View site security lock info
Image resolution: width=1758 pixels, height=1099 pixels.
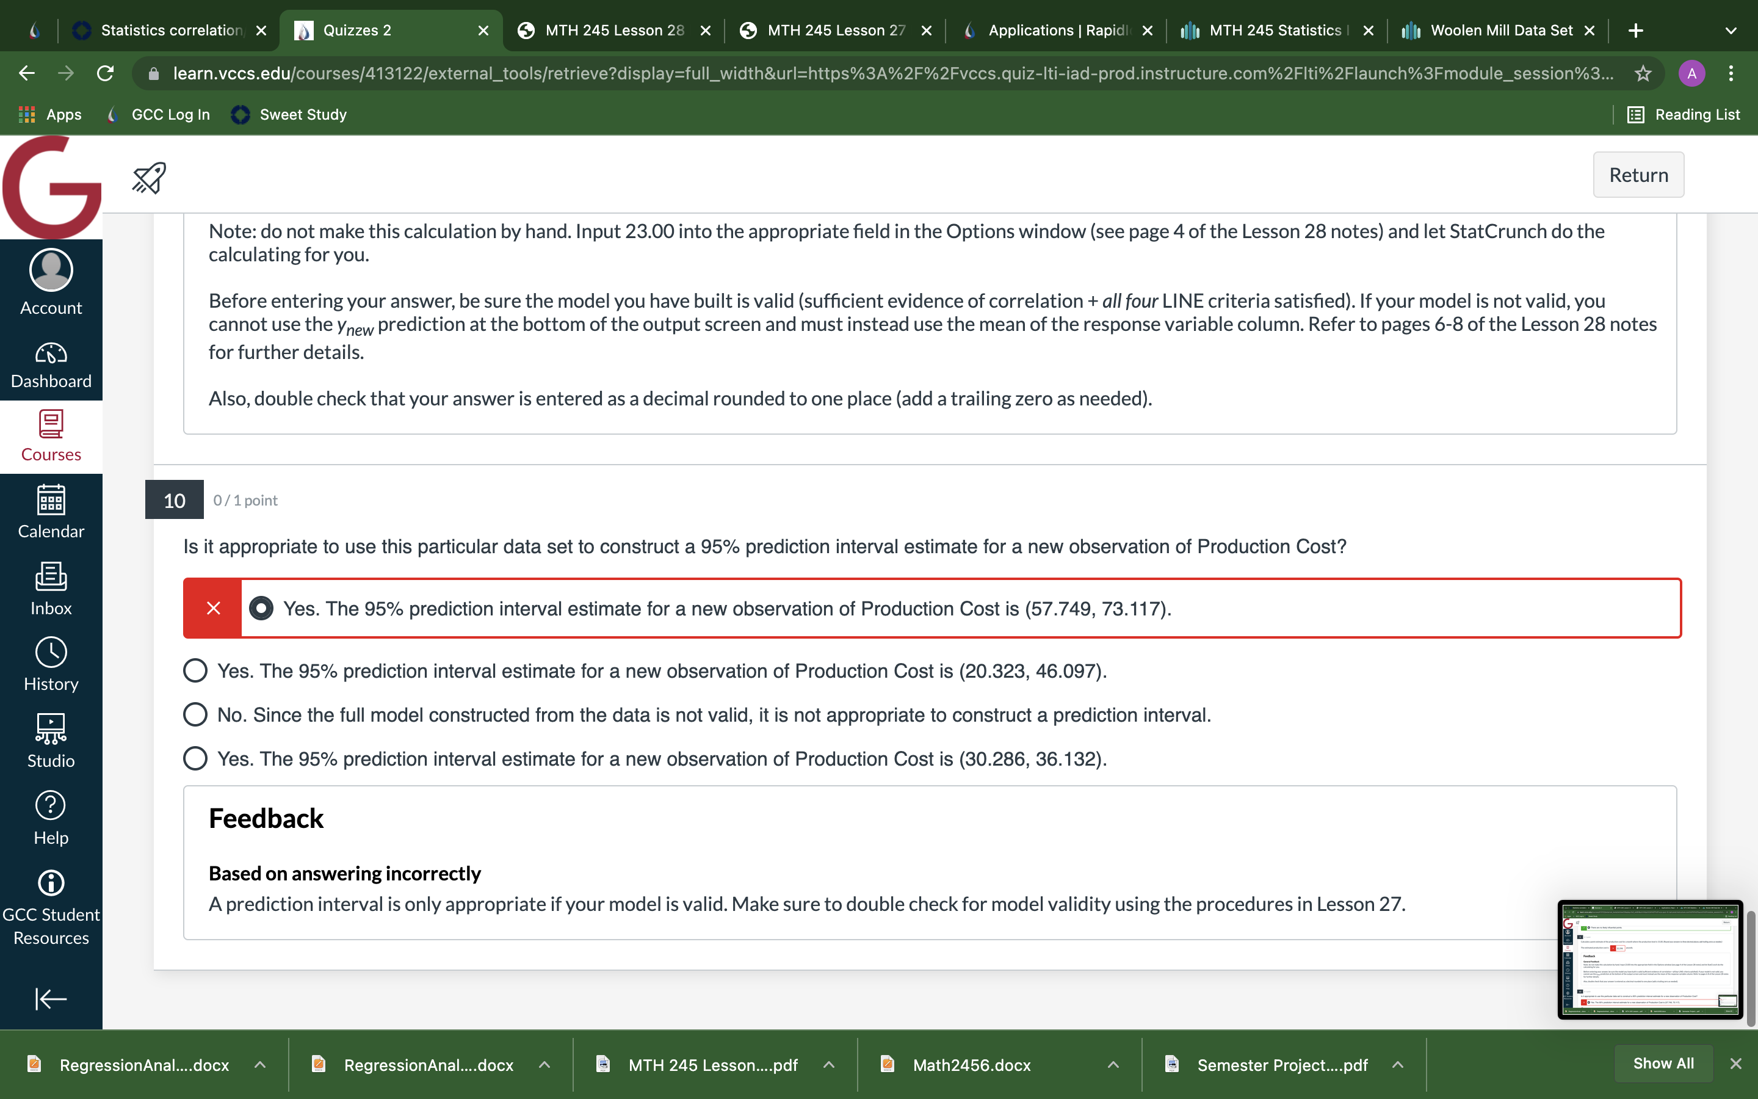click(153, 73)
